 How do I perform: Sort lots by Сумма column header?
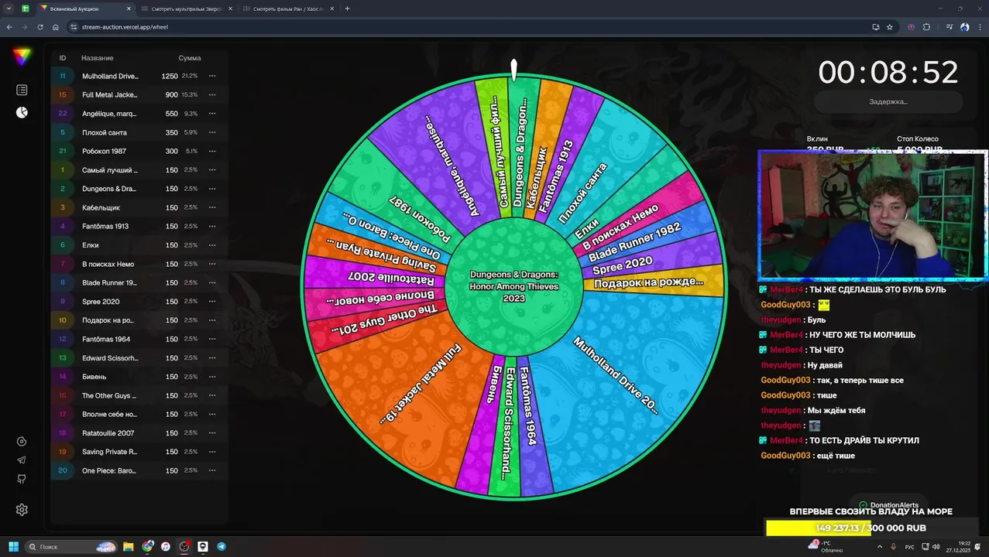point(190,58)
